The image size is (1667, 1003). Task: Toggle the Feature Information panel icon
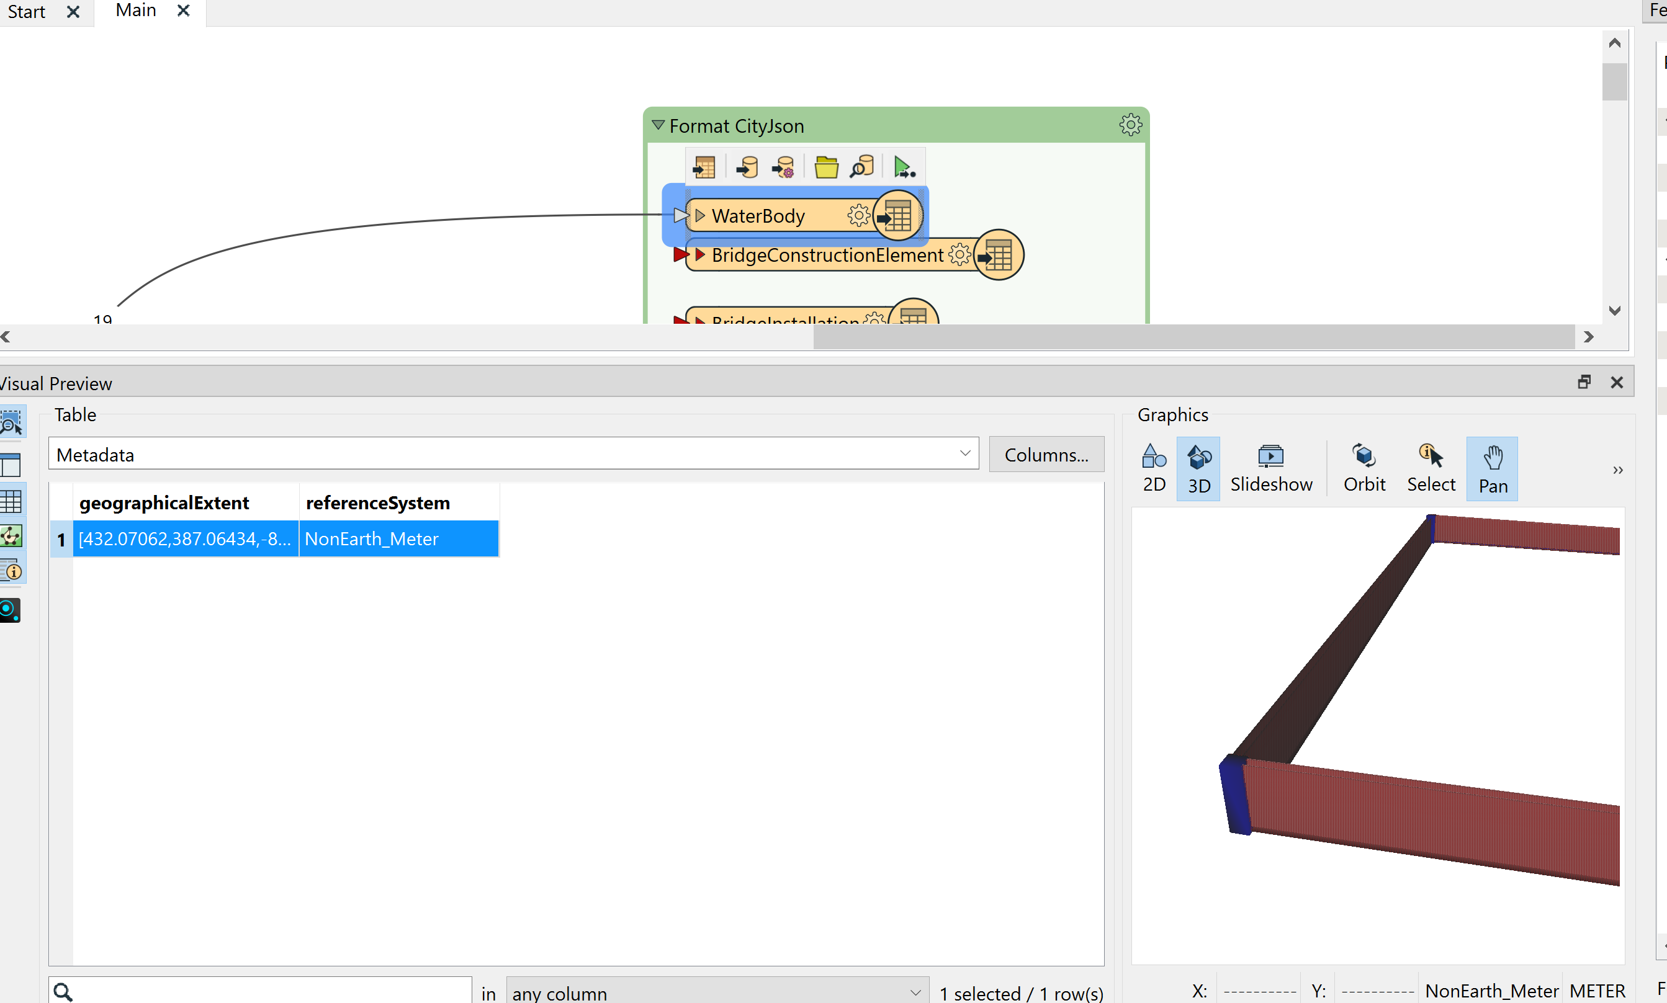[x=11, y=571]
